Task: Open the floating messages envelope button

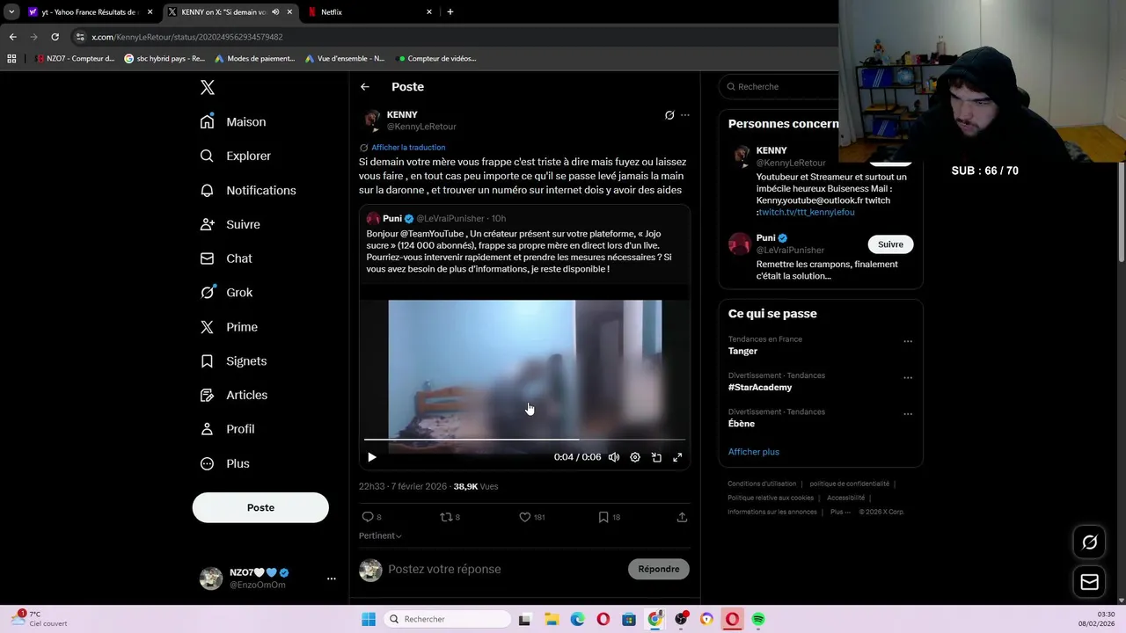Action: pyautogui.click(x=1089, y=581)
